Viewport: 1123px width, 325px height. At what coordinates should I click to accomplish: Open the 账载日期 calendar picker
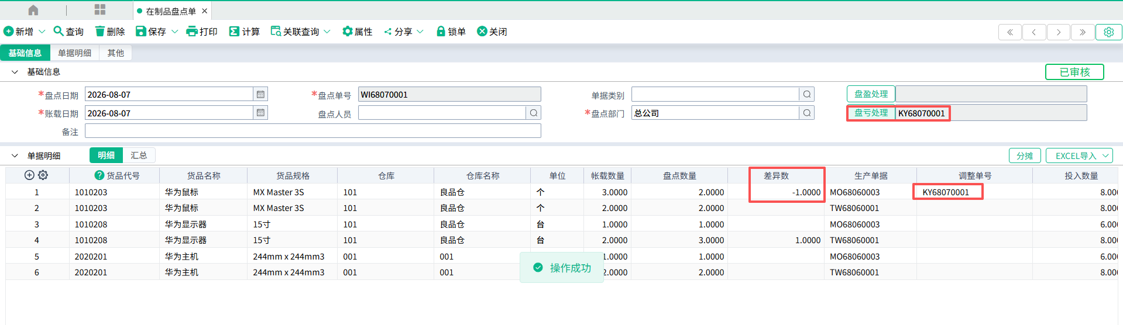click(x=260, y=113)
